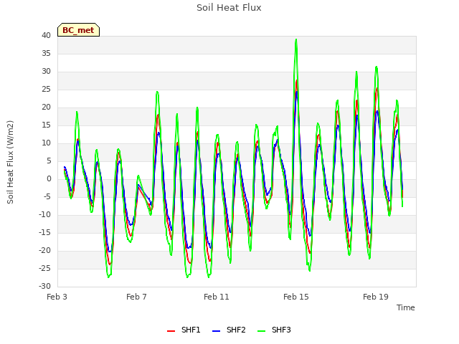Click the tallest green SHF3 peak near Feb 15

[x=296, y=40]
